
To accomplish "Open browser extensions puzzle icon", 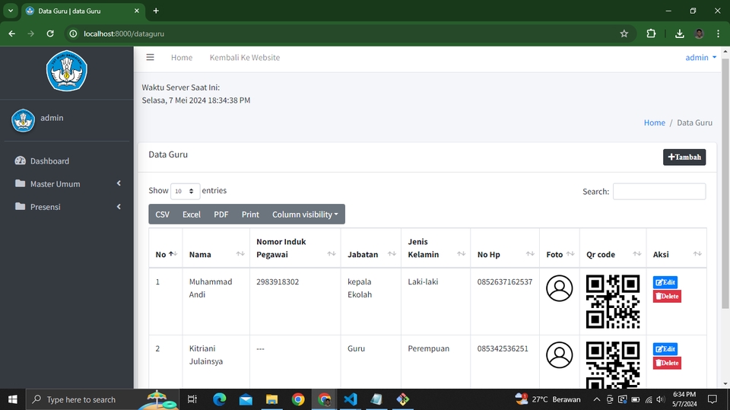I will (651, 33).
